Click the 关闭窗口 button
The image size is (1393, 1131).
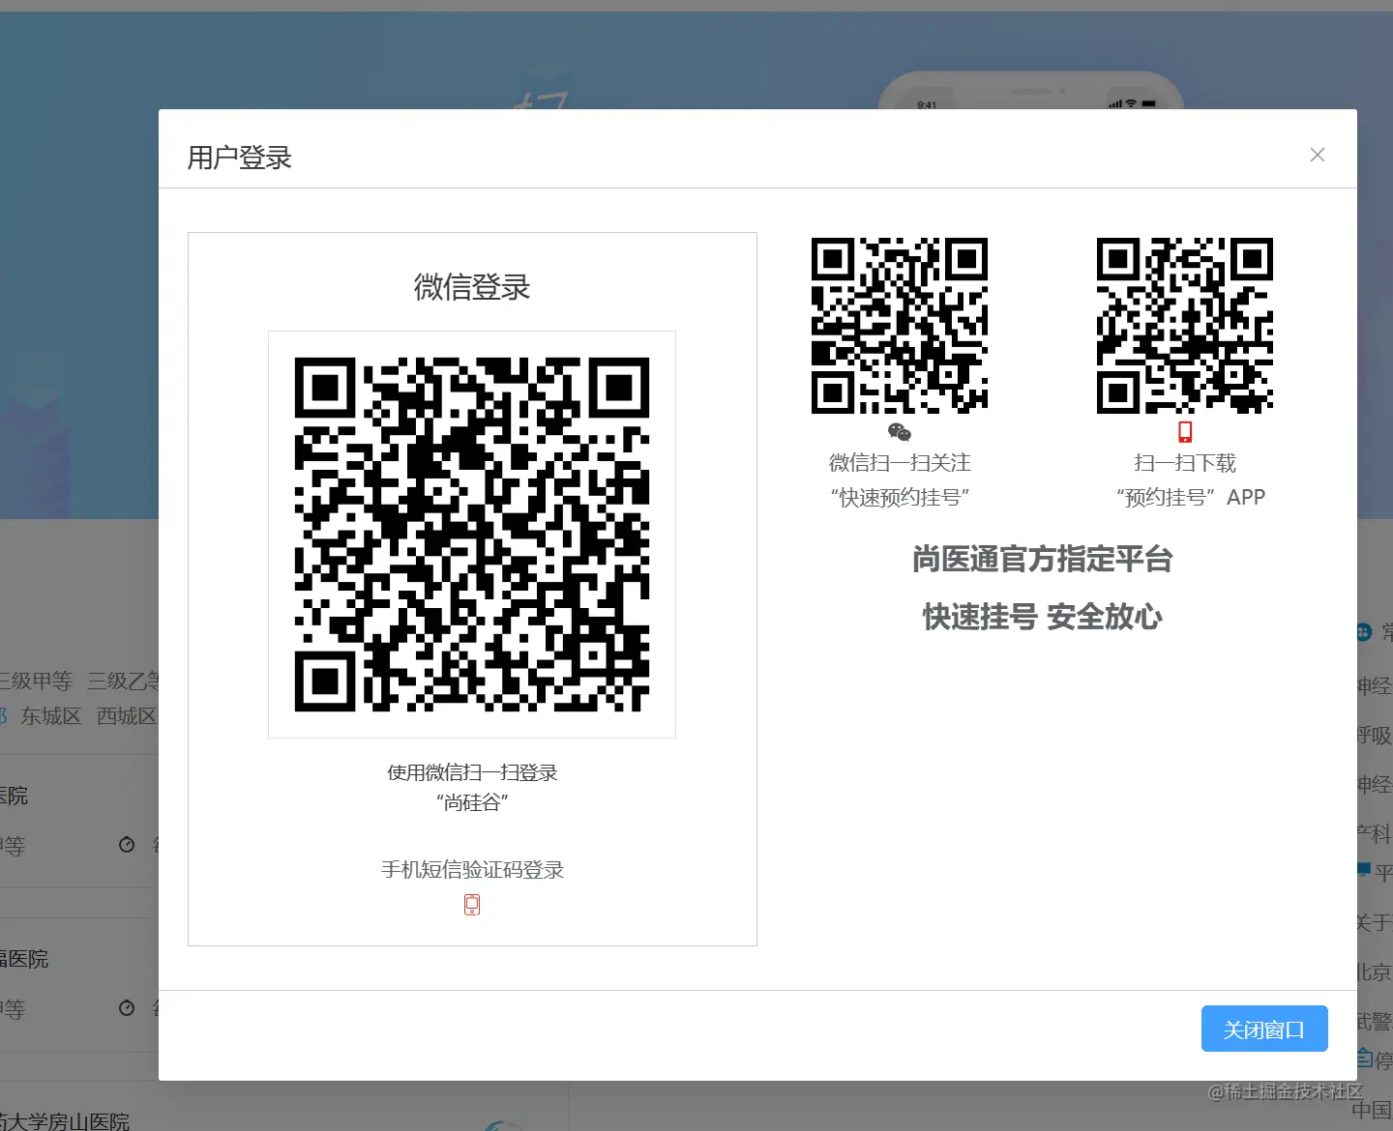coord(1264,1029)
